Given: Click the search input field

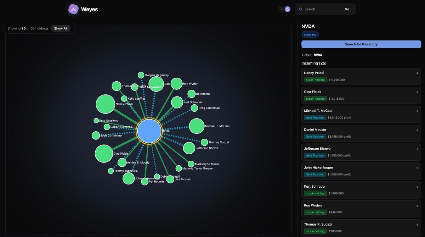Looking at the screenshot, I should pyautogui.click(x=321, y=9).
